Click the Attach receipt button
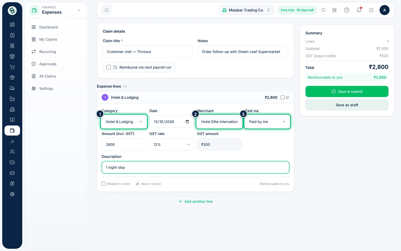Viewport: 401px width, 251px height. (x=149, y=184)
